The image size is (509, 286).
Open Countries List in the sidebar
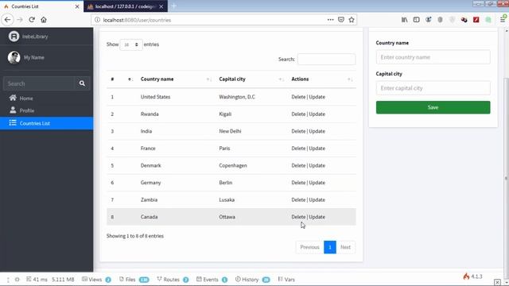46,123
